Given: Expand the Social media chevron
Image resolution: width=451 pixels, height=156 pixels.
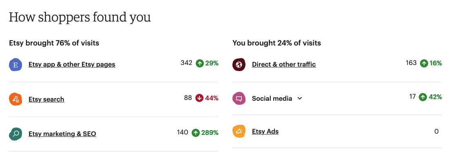Looking at the screenshot, I should tap(300, 99).
